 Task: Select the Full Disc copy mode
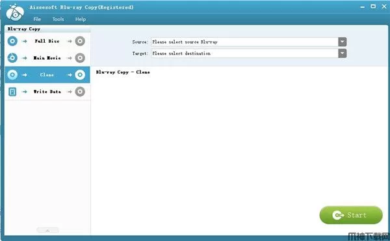pos(47,41)
